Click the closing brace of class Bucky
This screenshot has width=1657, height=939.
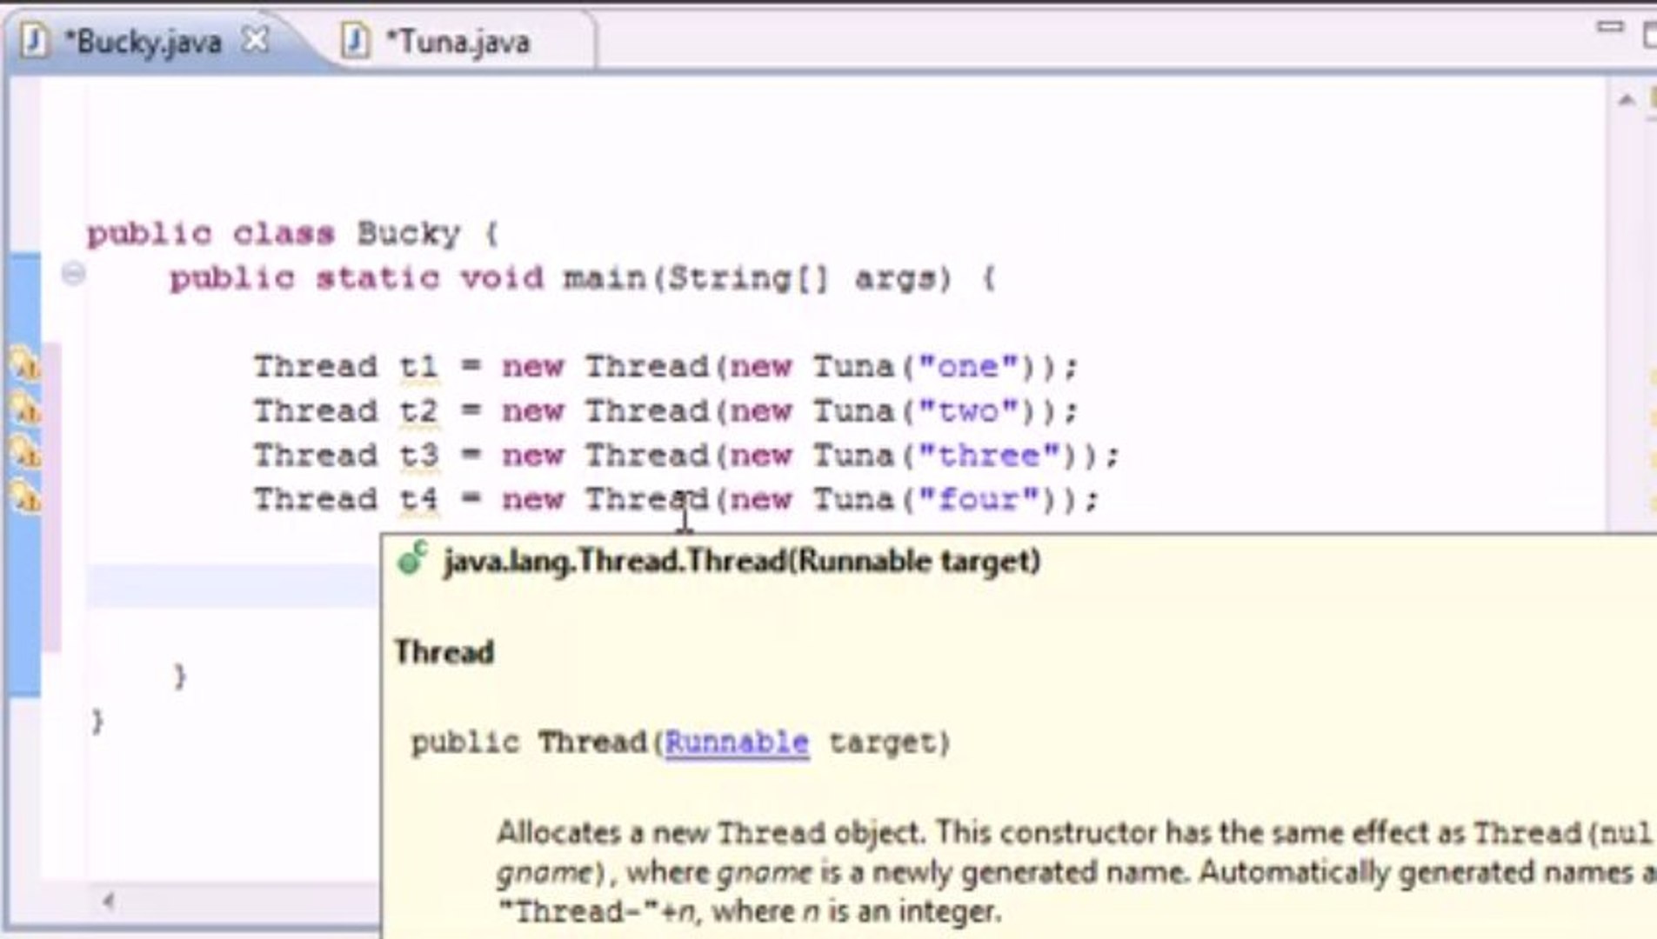coord(97,720)
